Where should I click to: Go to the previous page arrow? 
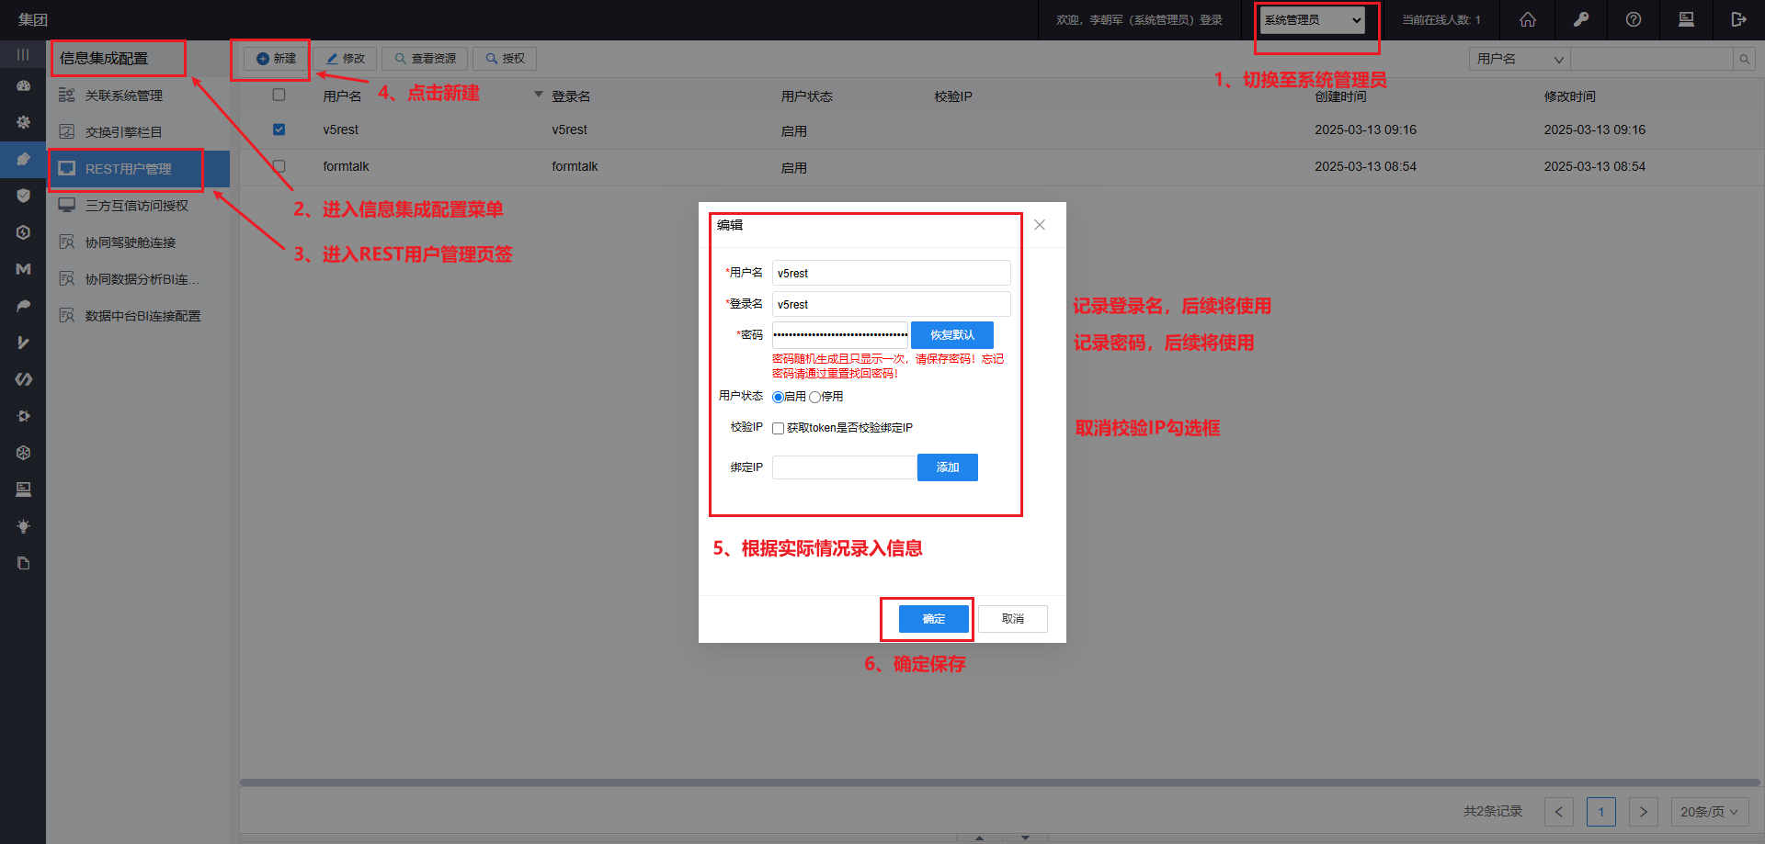[1559, 812]
